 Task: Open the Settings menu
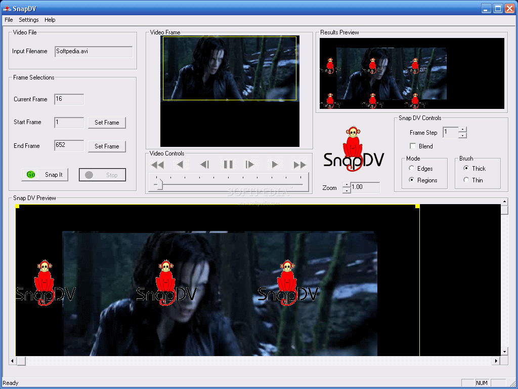[x=29, y=20]
